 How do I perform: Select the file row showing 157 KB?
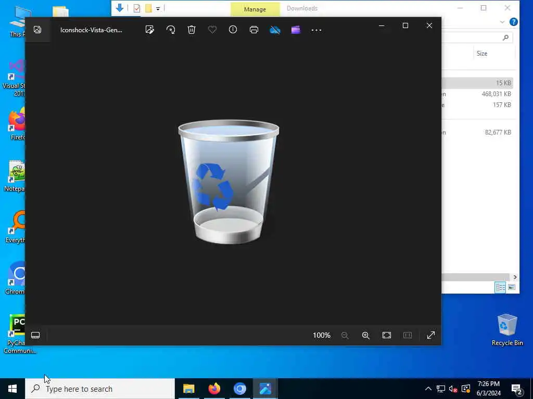[477, 105]
